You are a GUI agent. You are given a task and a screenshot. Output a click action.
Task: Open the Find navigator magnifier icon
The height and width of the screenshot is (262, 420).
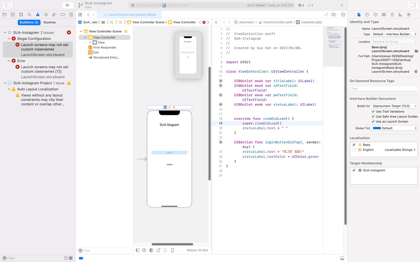tap(29, 14)
